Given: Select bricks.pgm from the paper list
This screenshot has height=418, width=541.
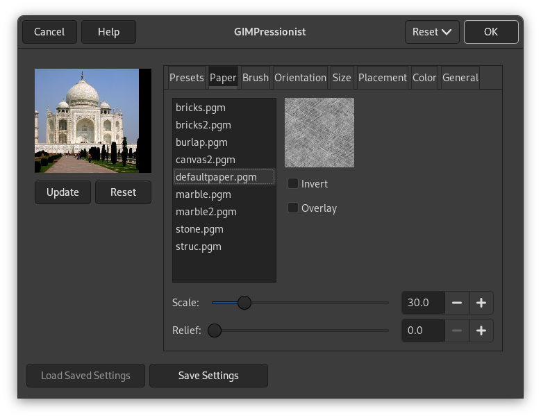Looking at the screenshot, I should [x=201, y=108].
